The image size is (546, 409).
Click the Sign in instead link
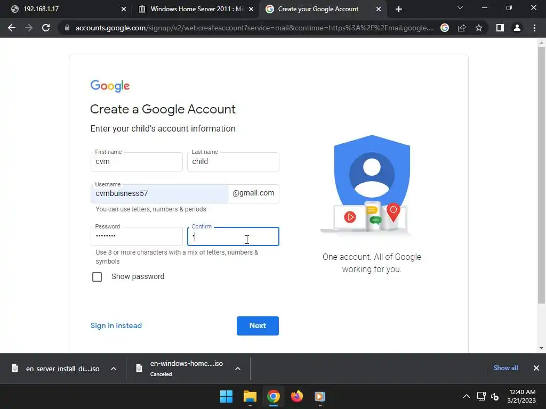tap(116, 325)
